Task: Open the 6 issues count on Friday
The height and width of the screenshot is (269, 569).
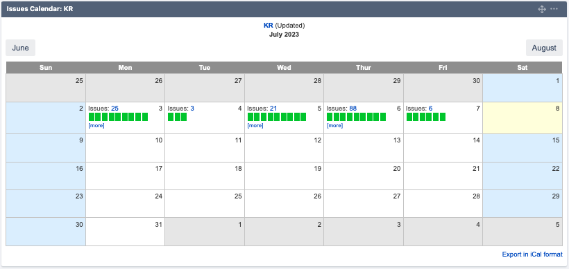Action: tap(430, 109)
